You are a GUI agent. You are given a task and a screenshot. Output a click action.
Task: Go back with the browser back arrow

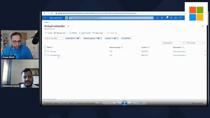[45, 13]
